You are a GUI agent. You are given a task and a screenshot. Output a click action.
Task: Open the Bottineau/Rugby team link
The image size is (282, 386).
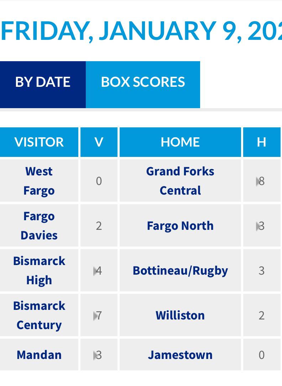(180, 270)
